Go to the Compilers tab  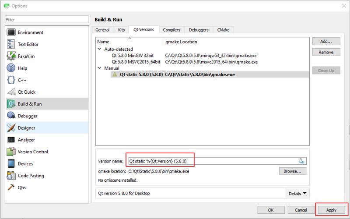171,30
